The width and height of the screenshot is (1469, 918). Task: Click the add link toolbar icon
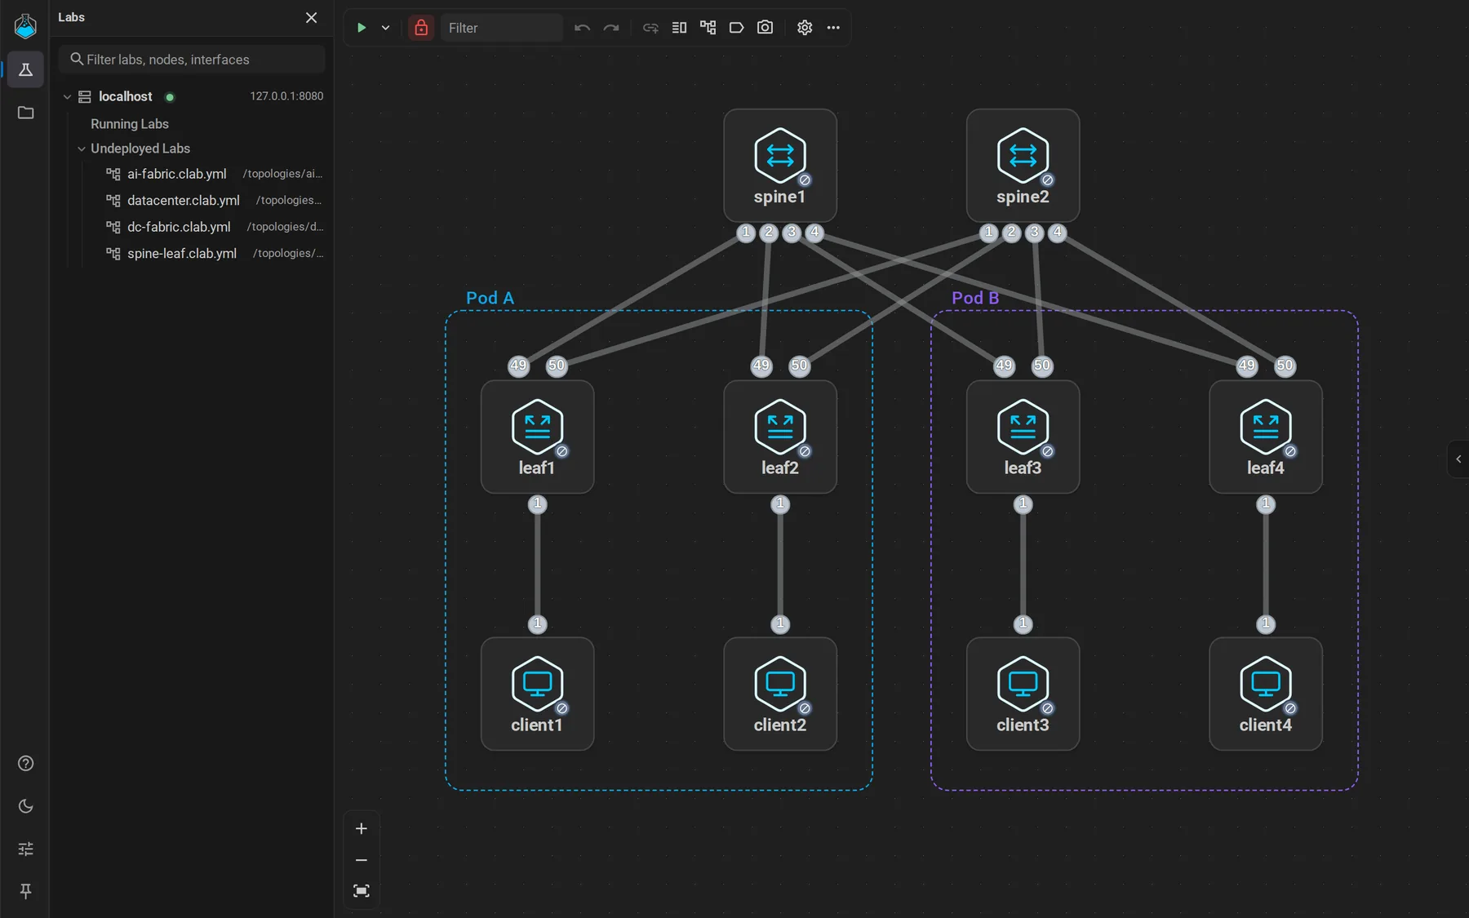[650, 28]
